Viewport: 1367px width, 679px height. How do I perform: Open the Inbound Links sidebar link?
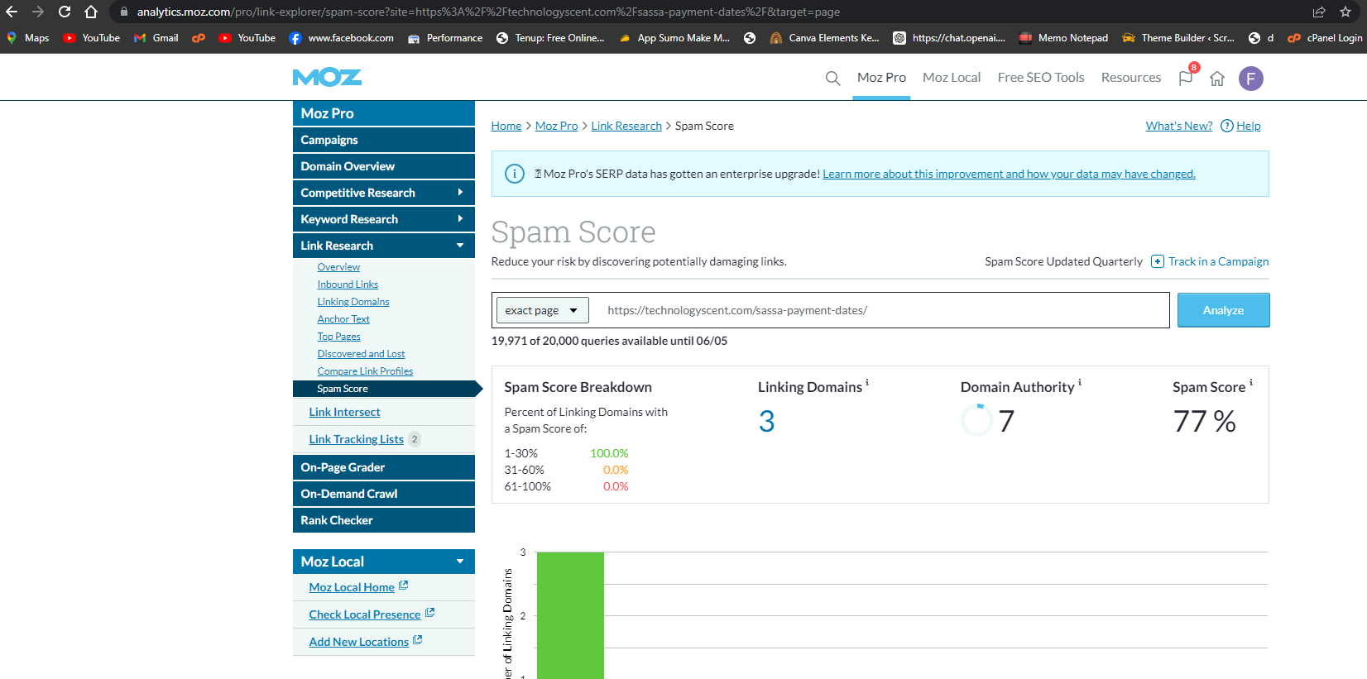click(x=348, y=285)
